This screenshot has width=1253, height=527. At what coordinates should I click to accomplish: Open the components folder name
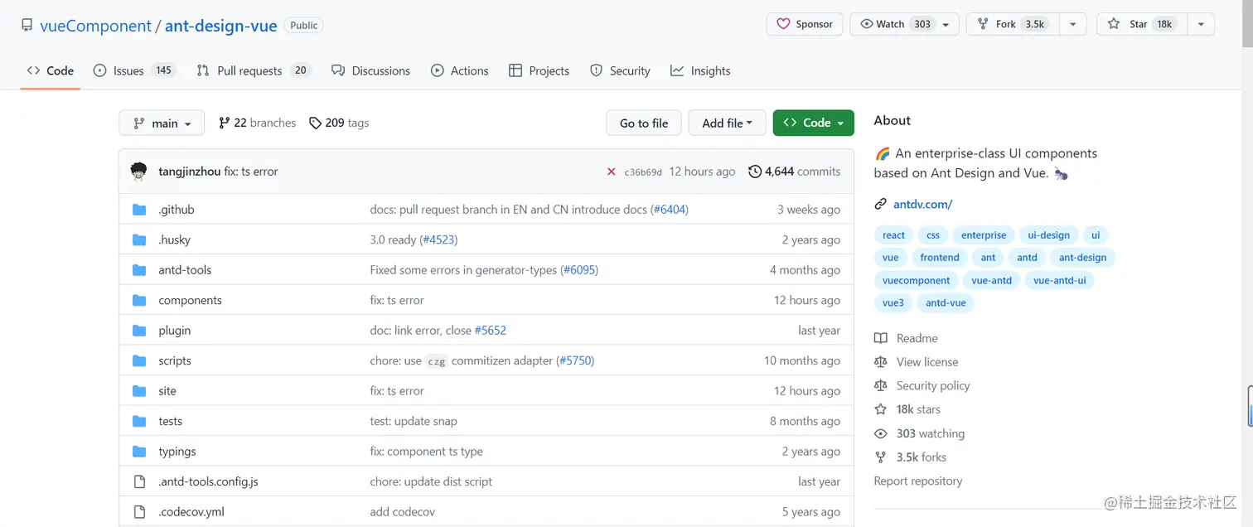pyautogui.click(x=190, y=300)
